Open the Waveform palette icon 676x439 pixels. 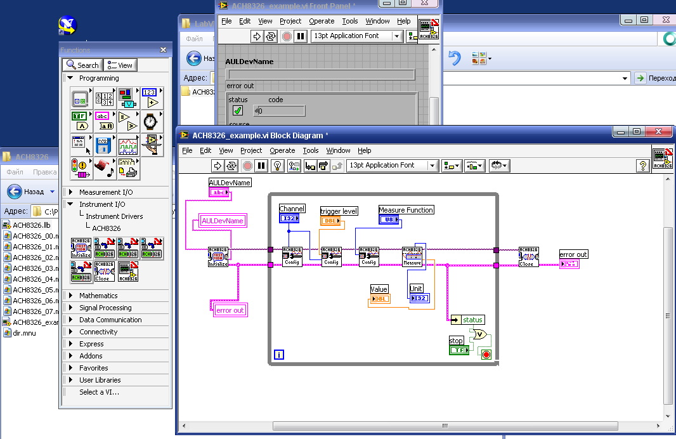[x=127, y=145]
